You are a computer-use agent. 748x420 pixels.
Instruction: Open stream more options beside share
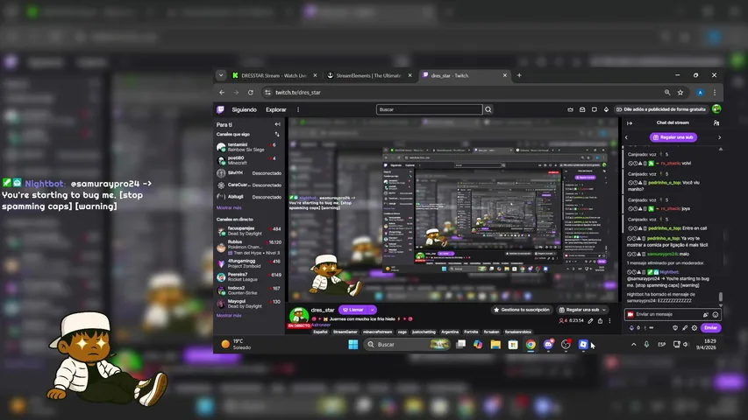(609, 321)
